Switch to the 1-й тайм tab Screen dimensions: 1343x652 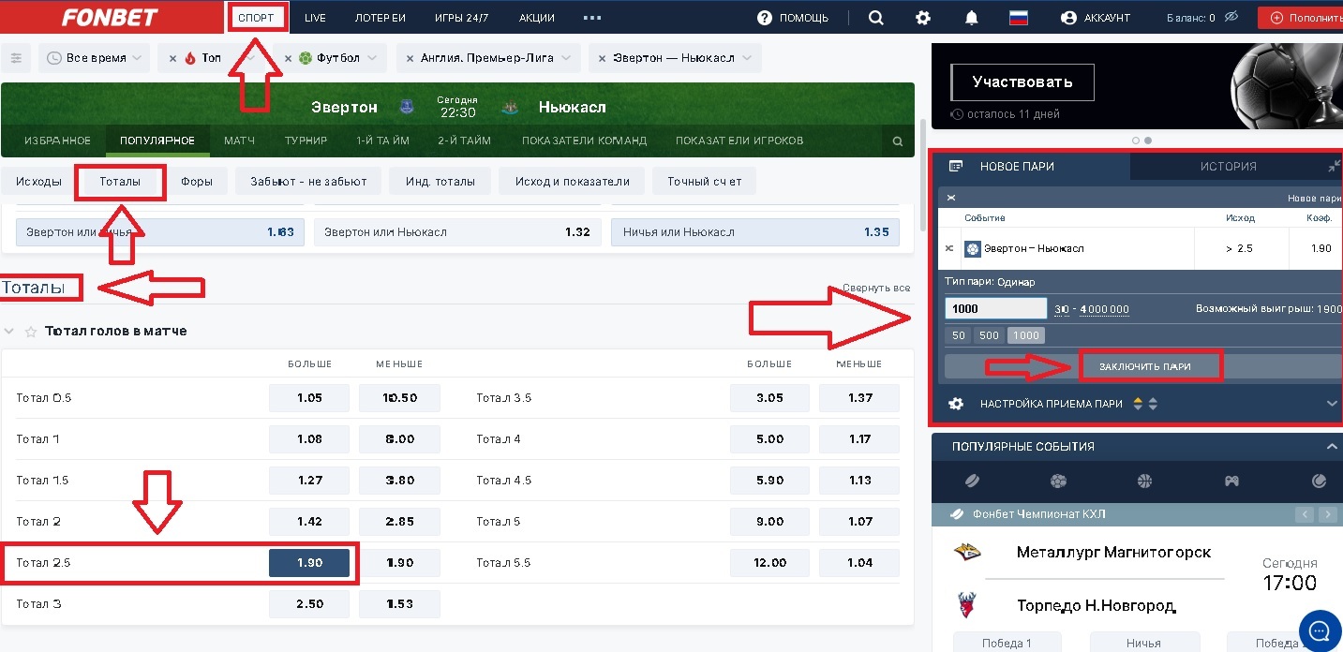[382, 141]
